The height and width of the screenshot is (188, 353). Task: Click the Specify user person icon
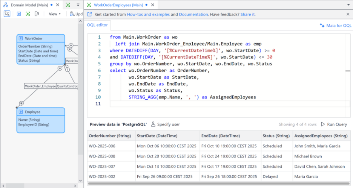(x=153, y=124)
